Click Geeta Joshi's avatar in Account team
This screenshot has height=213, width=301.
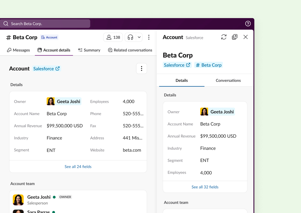point(18,200)
